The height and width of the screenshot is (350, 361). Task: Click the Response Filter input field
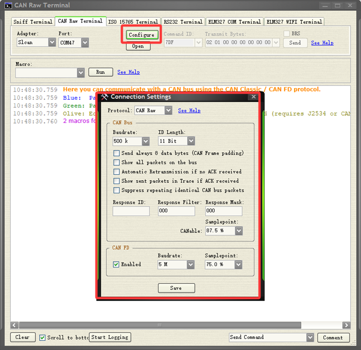click(177, 211)
